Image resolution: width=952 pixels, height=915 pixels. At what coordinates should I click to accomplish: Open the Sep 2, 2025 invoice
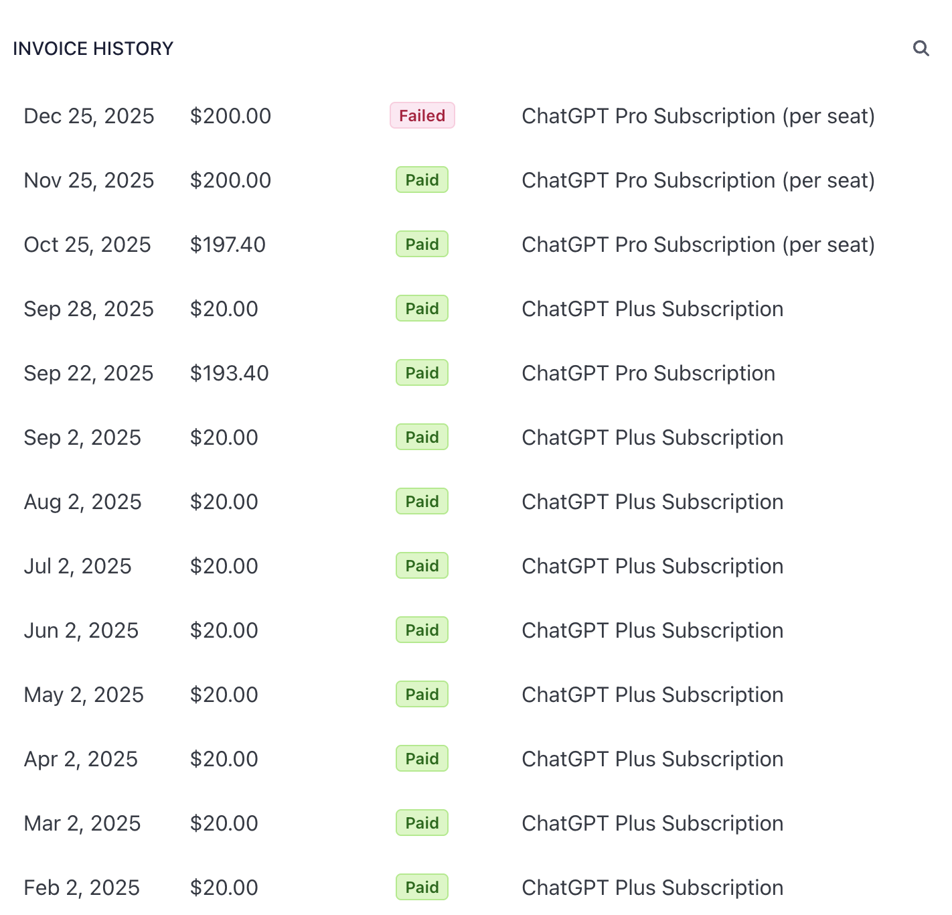(x=82, y=437)
